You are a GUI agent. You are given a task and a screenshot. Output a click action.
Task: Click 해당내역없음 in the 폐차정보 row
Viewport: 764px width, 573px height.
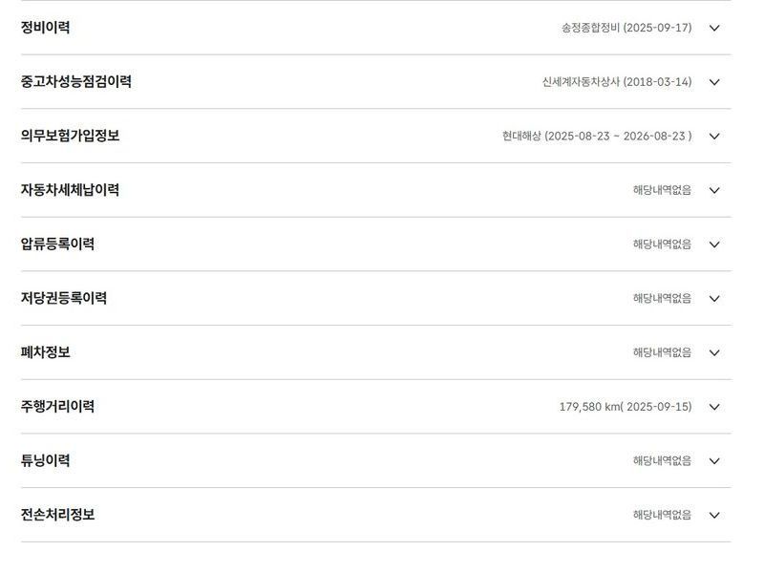pyautogui.click(x=662, y=352)
